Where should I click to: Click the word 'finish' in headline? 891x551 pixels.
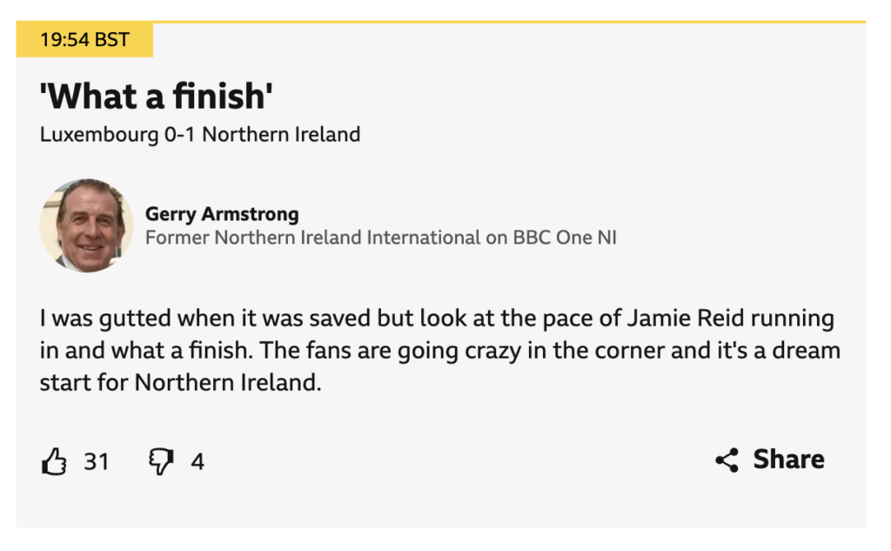218,96
